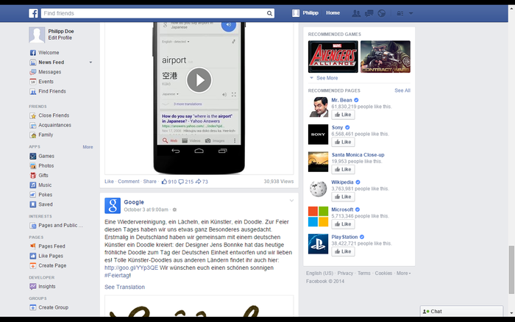515x322 pixels.
Task: Open the Google post options chevron
Action: click(291, 201)
